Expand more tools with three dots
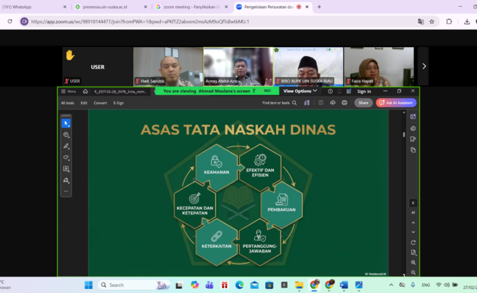Image resolution: width=477 pixels, height=293 pixels. (66, 191)
